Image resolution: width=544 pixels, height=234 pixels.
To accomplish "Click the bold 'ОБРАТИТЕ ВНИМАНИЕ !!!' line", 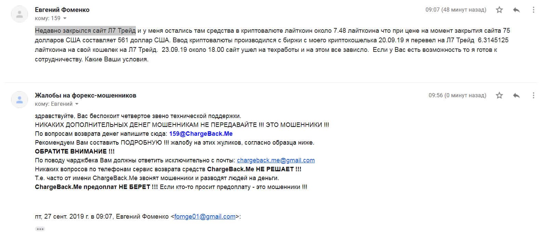I will (75, 151).
